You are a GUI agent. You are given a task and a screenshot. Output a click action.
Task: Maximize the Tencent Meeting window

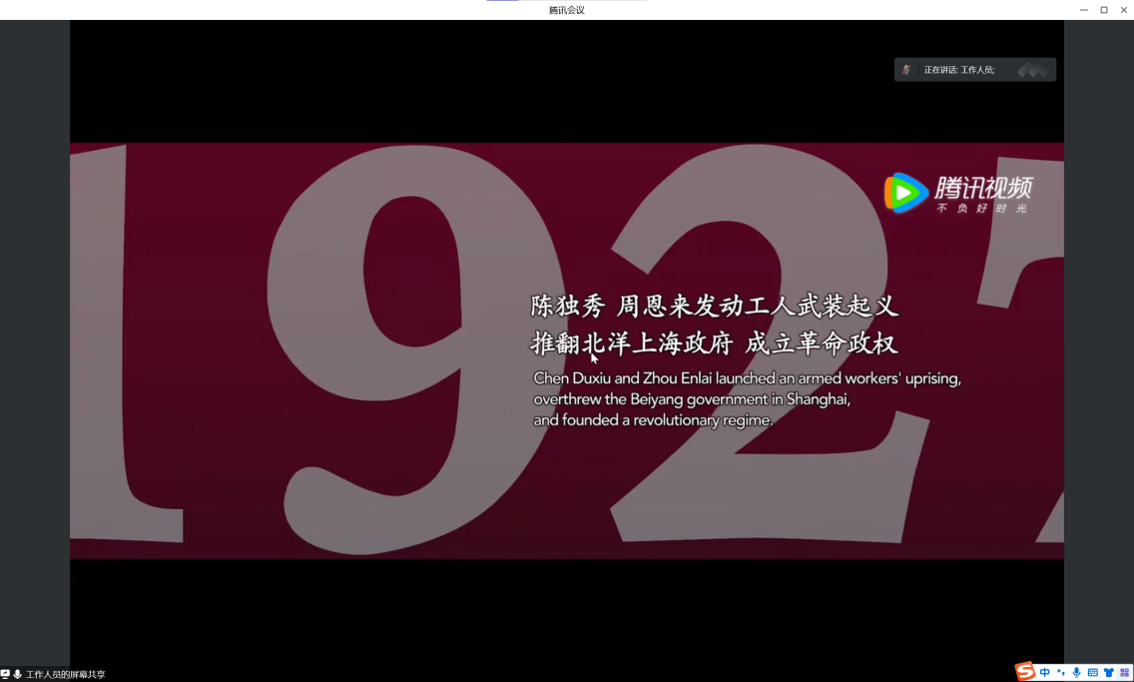(1104, 10)
